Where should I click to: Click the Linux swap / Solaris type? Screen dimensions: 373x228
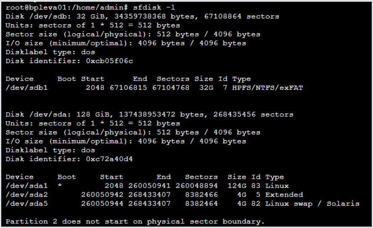tap(312, 204)
